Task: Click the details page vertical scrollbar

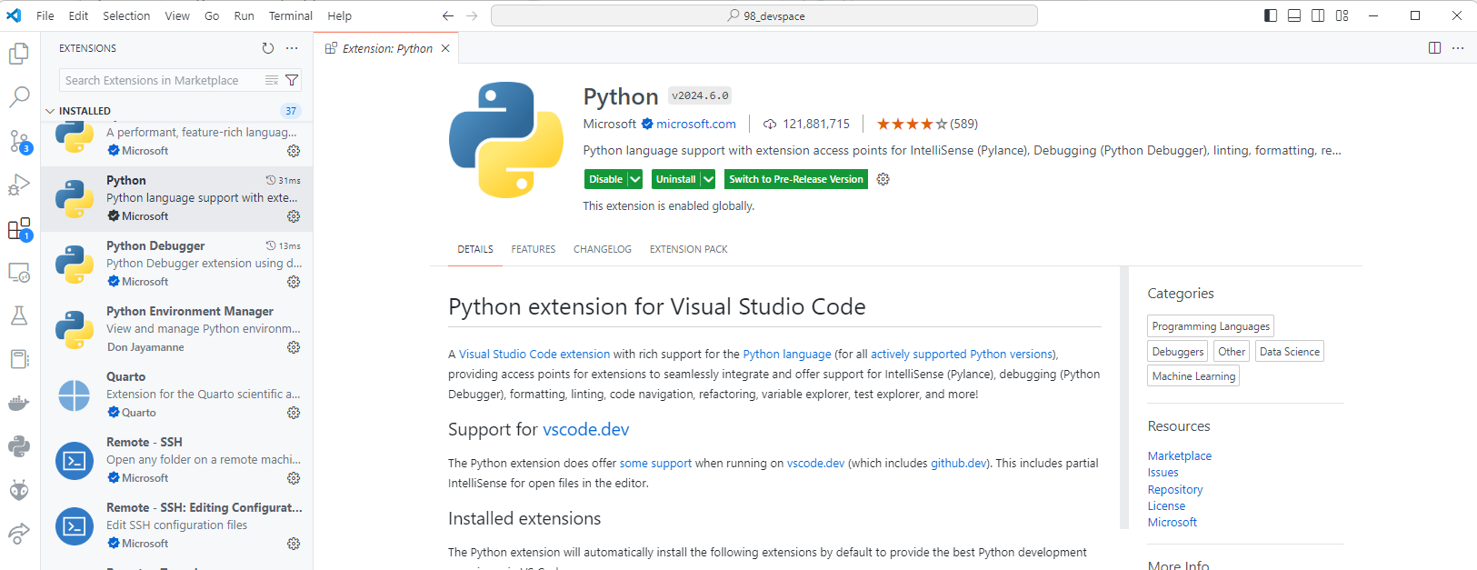Action: (1124, 398)
